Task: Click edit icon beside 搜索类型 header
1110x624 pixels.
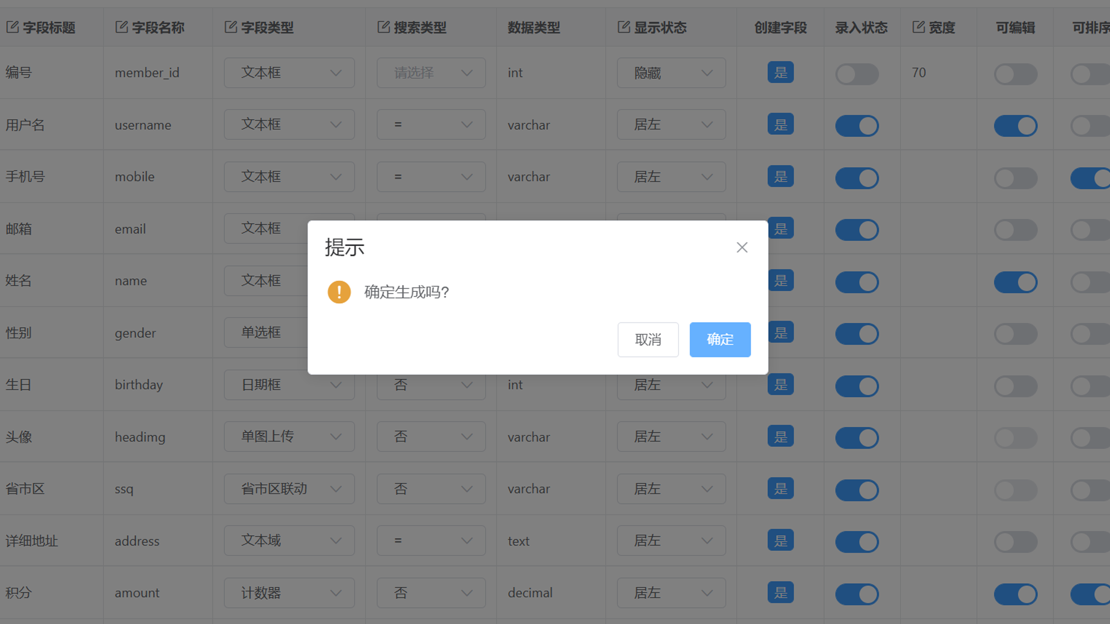Action: click(383, 27)
